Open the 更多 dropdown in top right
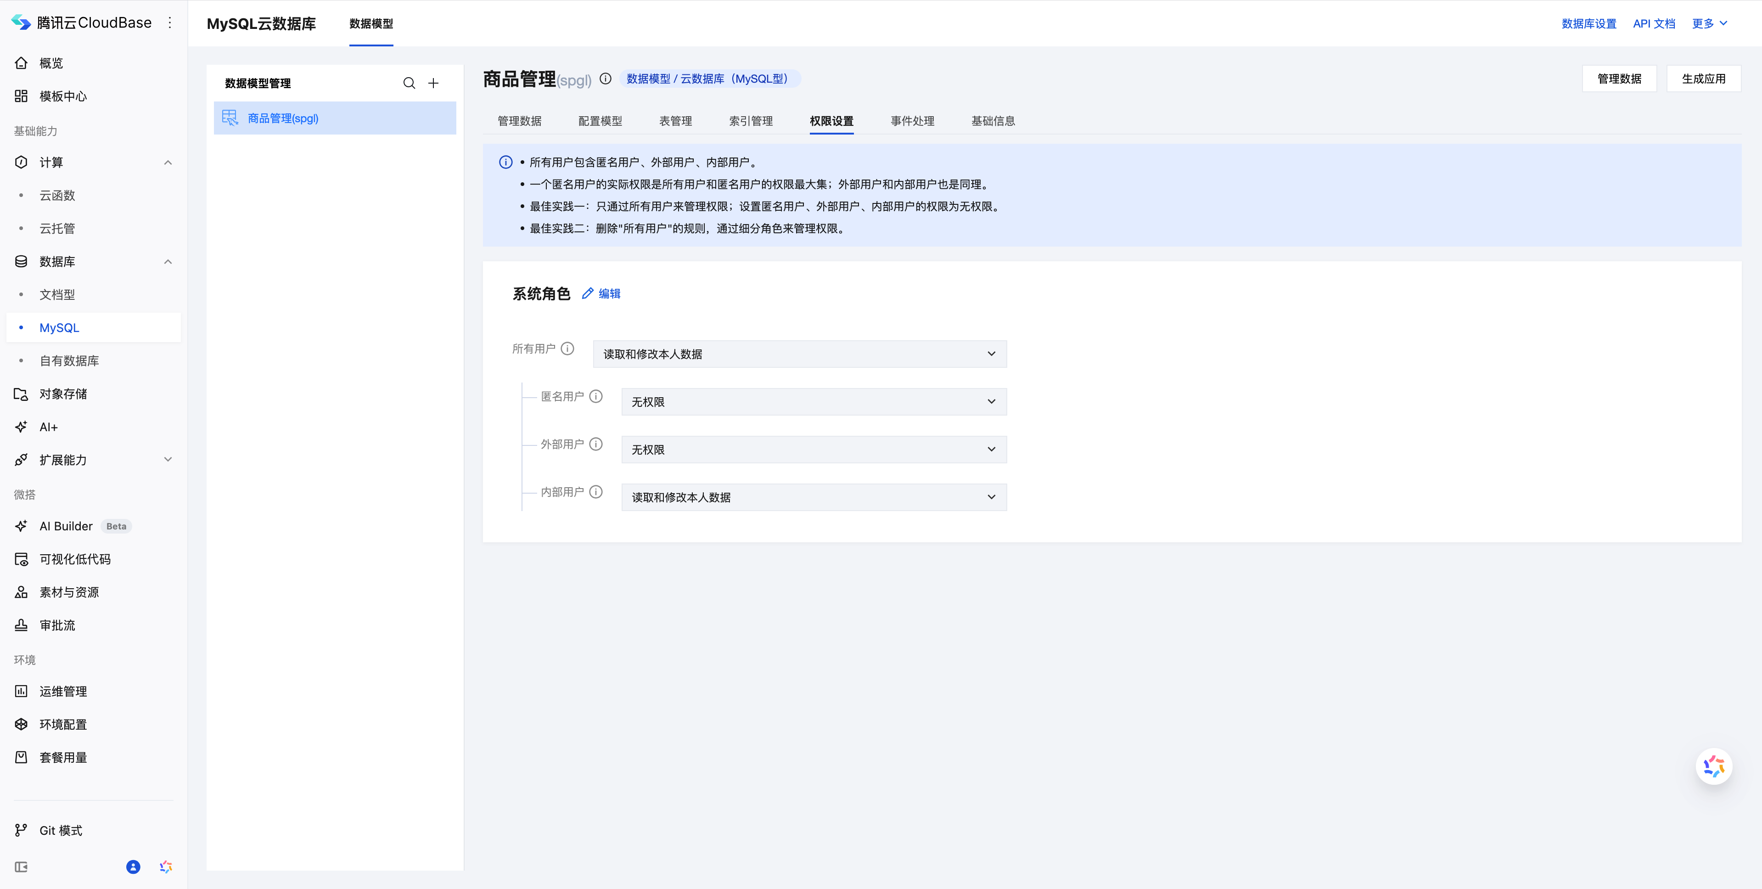The height and width of the screenshot is (889, 1762). 1710,23
